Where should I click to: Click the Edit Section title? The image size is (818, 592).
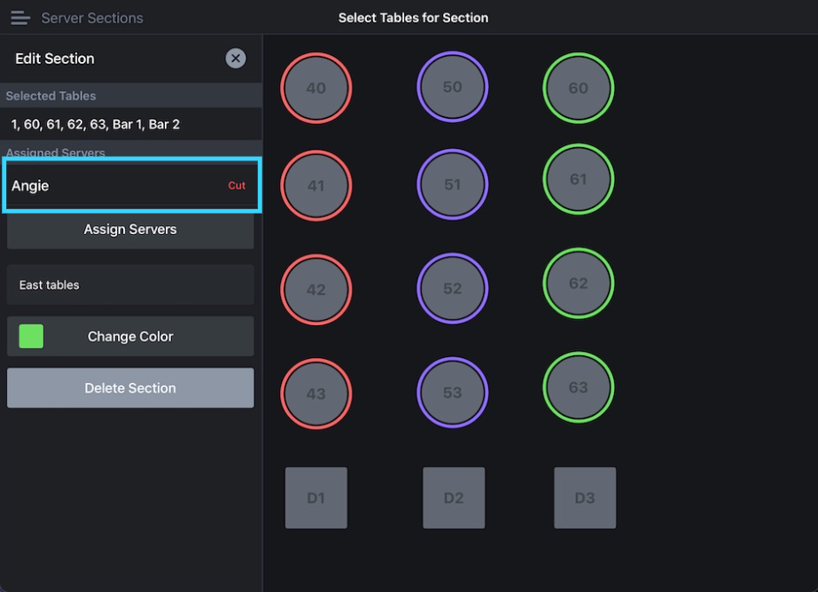coord(55,58)
